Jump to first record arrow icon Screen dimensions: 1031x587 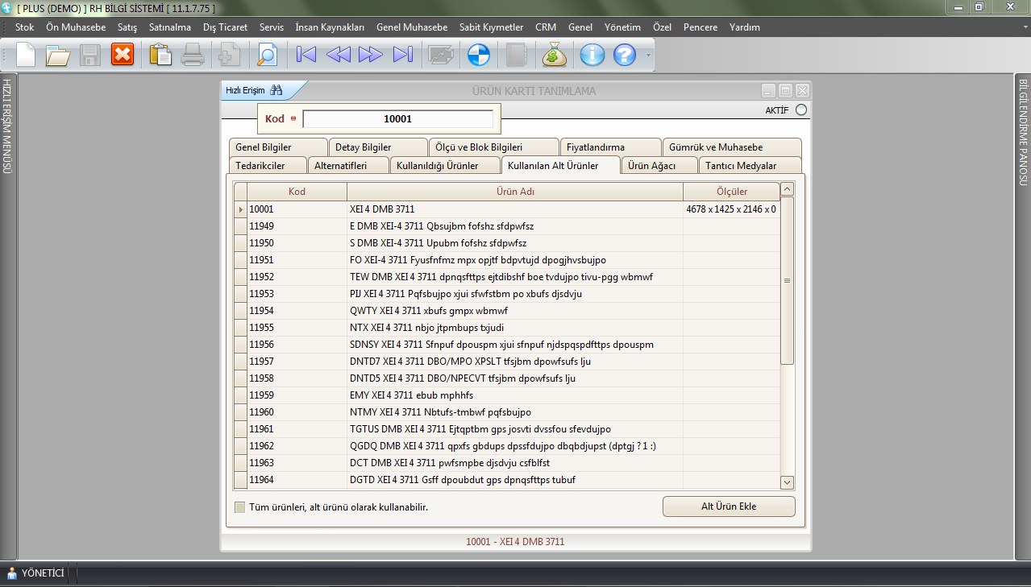306,55
